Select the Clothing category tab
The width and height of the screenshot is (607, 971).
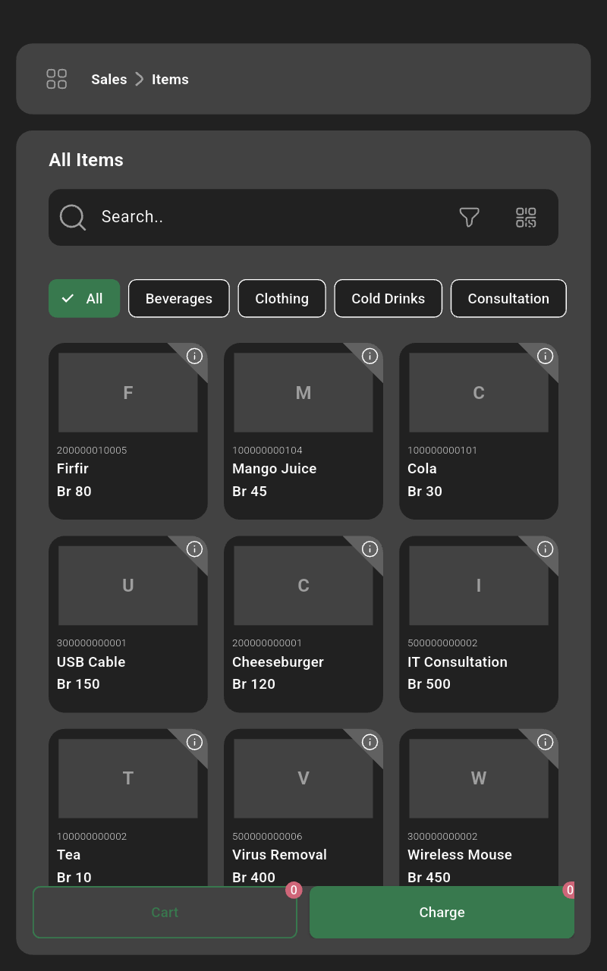pos(281,298)
